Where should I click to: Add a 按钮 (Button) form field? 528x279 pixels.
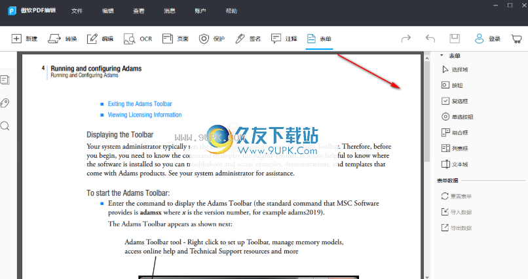click(452, 85)
